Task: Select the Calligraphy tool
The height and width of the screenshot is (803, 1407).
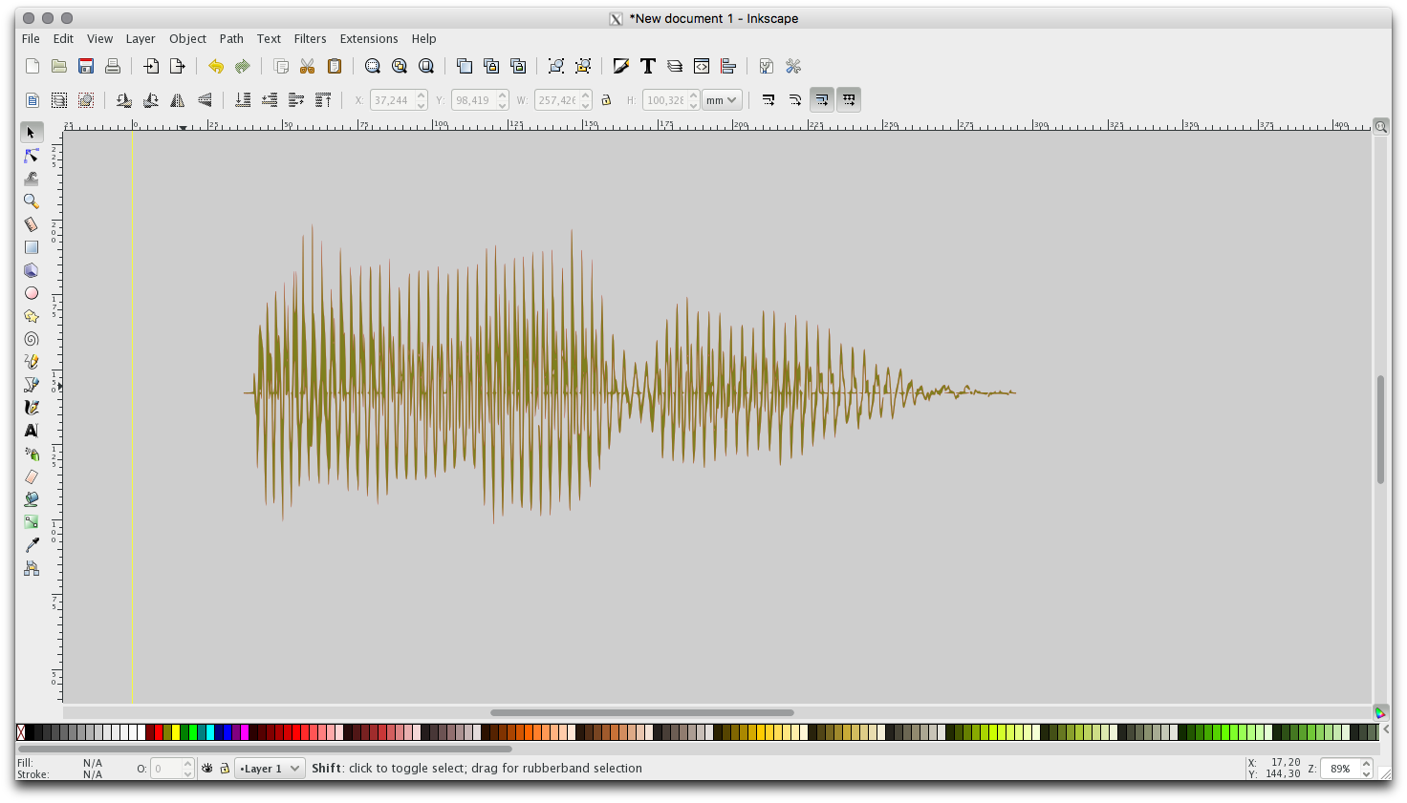Action: point(31,408)
